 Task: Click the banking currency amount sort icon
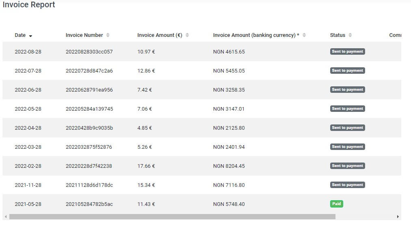click(304, 35)
